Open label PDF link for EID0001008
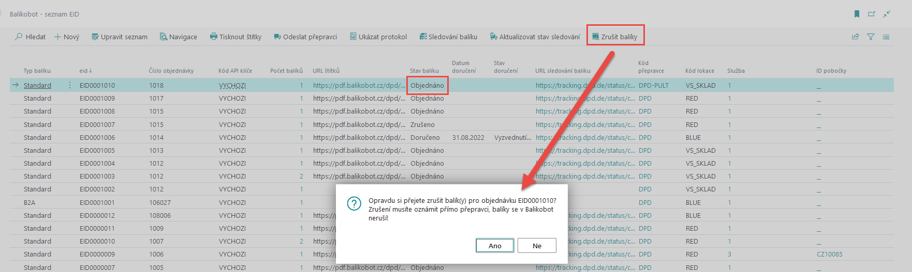The height and width of the screenshot is (272, 912). tap(359, 111)
